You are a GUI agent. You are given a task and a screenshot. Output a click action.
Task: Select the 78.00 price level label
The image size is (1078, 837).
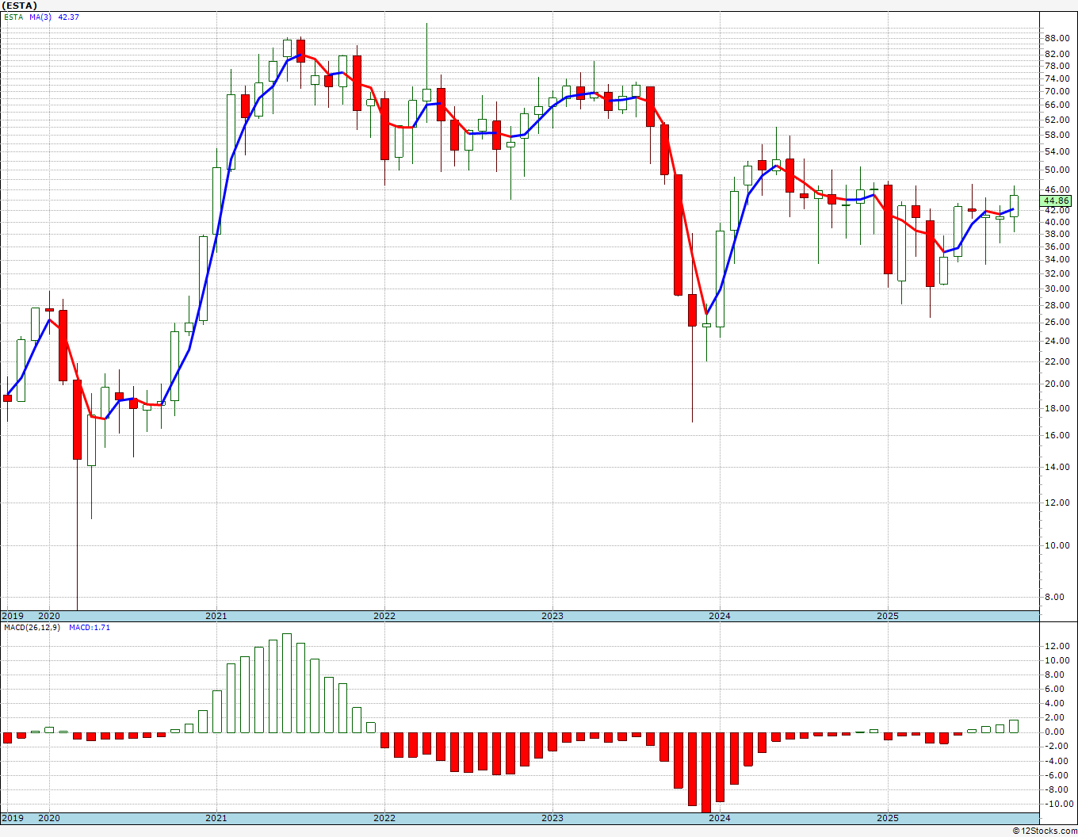[x=1057, y=67]
